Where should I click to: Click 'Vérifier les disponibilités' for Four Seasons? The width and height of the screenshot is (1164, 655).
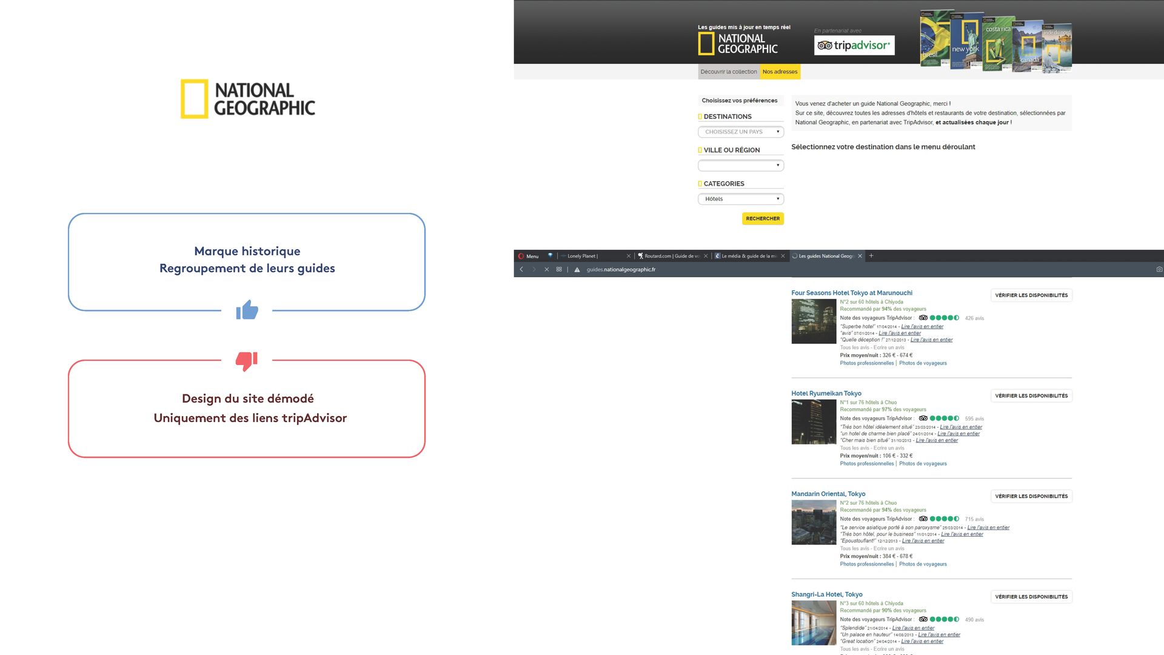1031,295
